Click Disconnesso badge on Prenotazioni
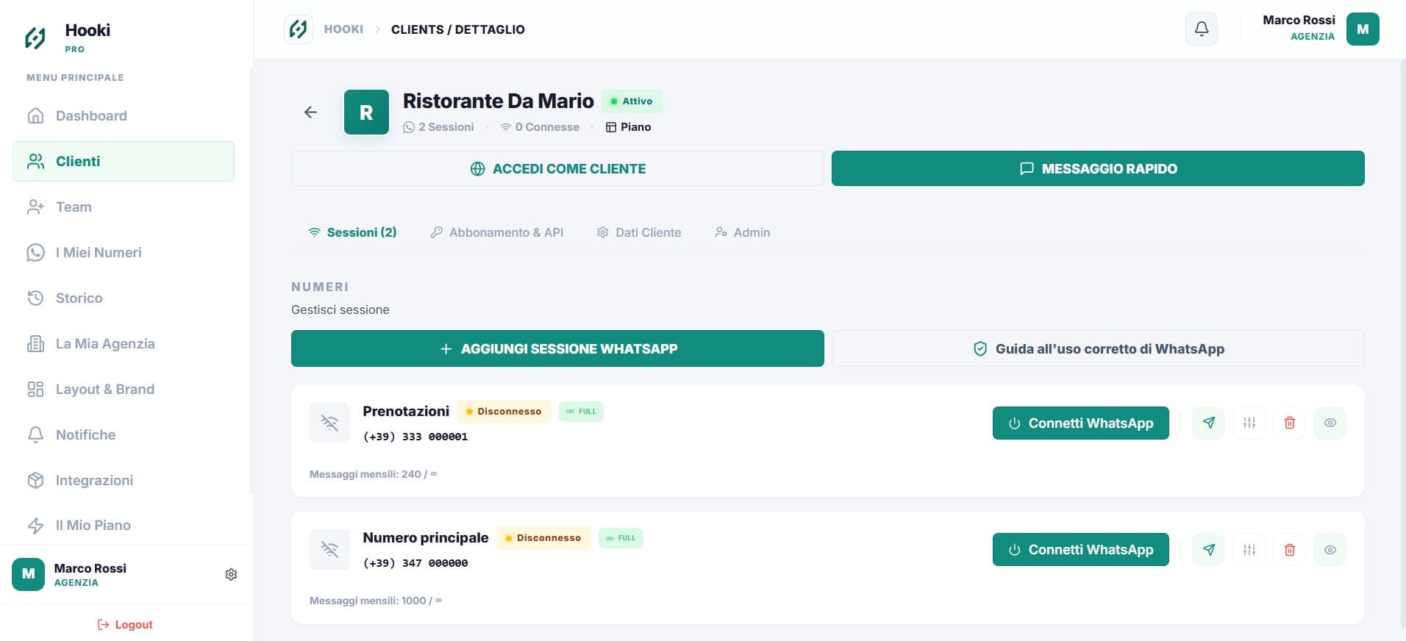 [x=504, y=411]
